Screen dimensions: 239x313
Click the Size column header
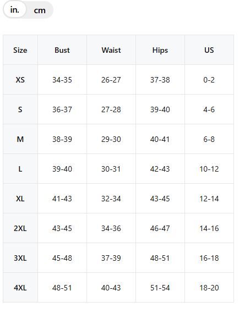point(20,50)
